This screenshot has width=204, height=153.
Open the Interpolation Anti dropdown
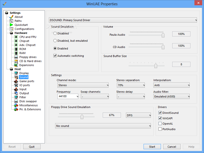point(171,85)
